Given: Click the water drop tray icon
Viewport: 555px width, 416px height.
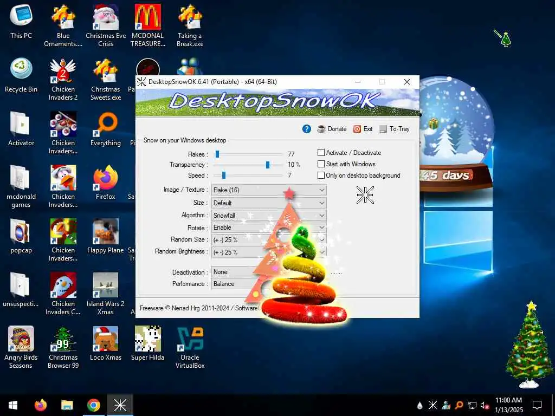Looking at the screenshot, I should (x=420, y=405).
